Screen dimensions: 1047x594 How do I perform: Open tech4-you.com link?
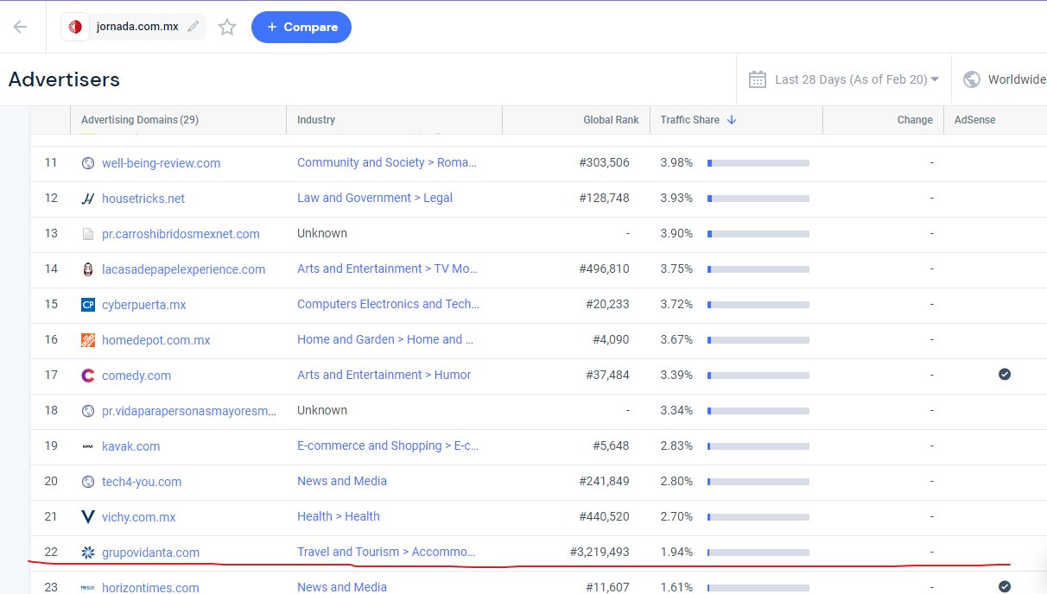[142, 482]
